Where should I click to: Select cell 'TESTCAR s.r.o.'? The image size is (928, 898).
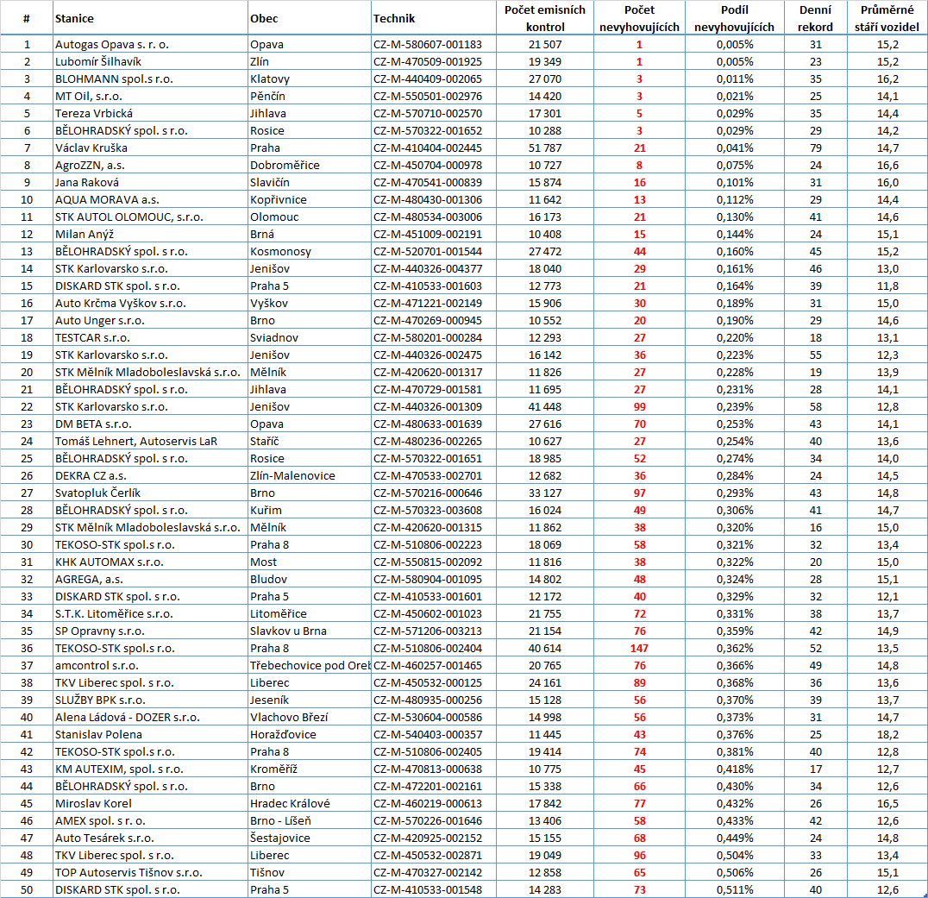(150, 337)
